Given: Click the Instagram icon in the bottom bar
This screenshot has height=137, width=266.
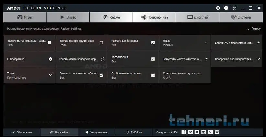Looking at the screenshot, I should pyautogui.click(x=204, y=132).
